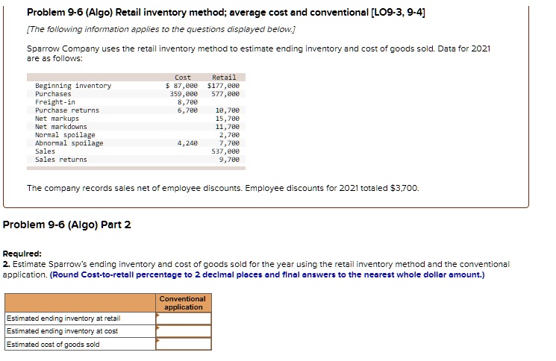Click Net markups retail value 15,700
The width and height of the screenshot is (556, 361).
point(228,119)
